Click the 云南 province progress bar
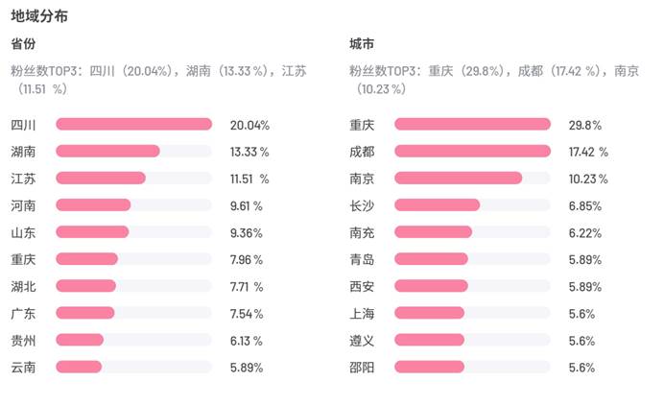Viewport: 664px width, 406px height. tap(133, 366)
